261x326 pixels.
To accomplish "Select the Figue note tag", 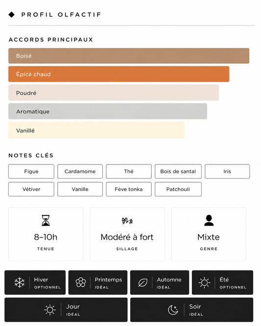I will coord(31,171).
